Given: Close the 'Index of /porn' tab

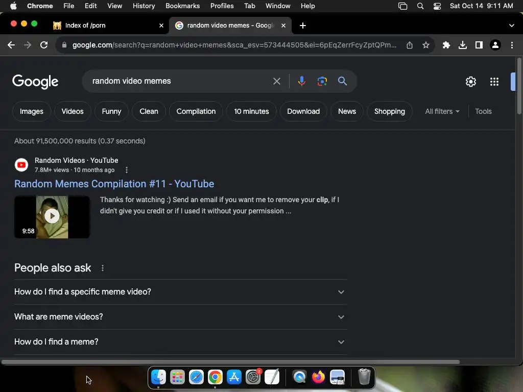Looking at the screenshot, I should [161, 26].
